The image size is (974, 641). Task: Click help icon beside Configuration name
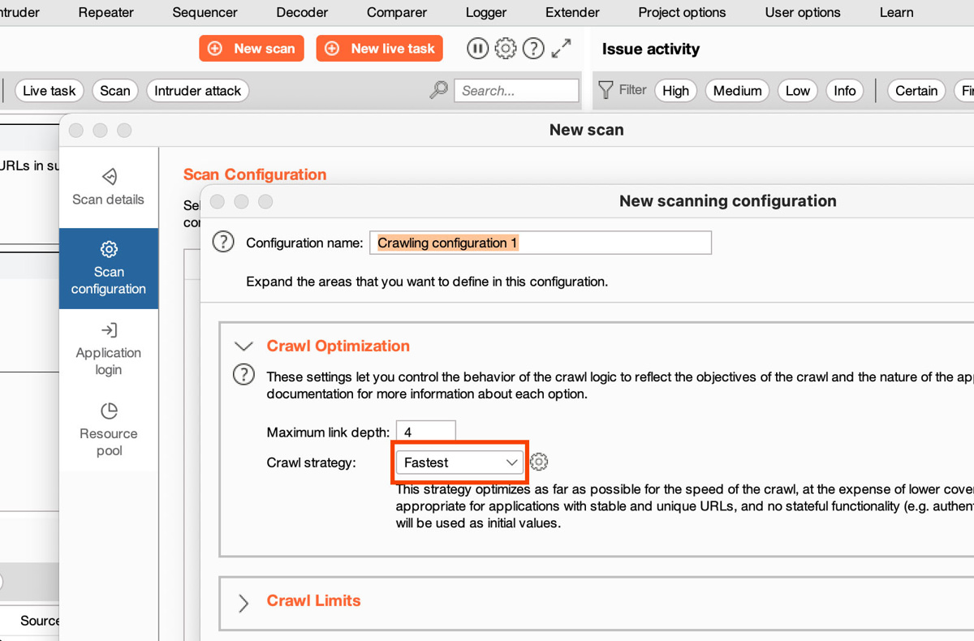coord(223,242)
